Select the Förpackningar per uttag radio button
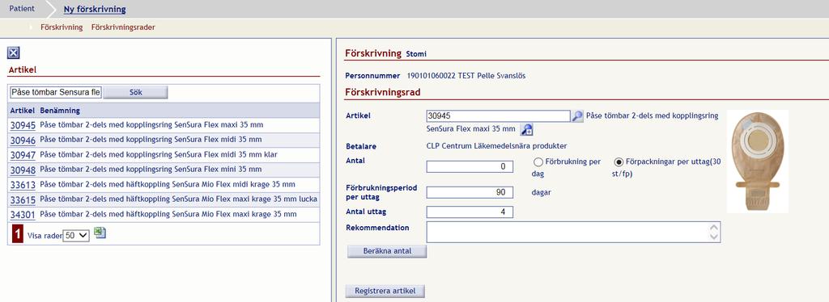Image resolution: width=829 pixels, height=302 pixels. (619, 162)
